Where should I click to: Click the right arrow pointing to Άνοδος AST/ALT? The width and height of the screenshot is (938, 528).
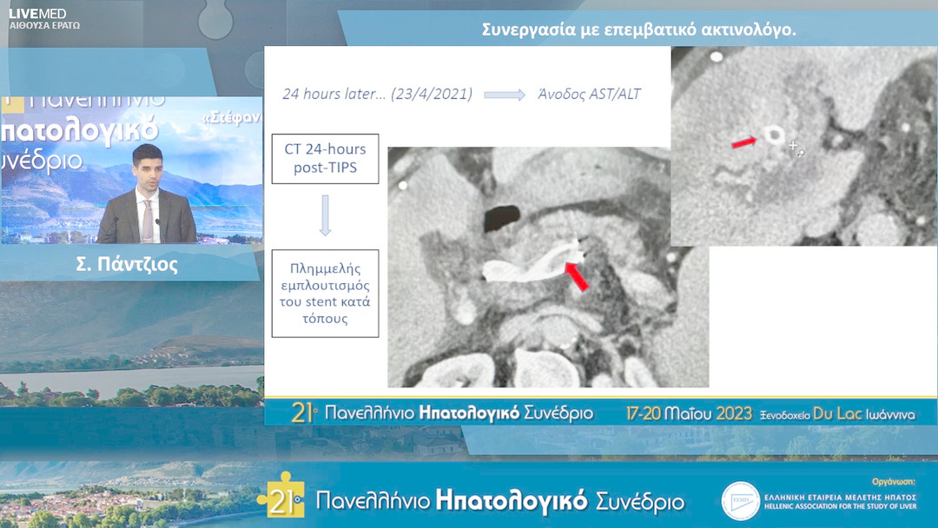[x=504, y=95]
